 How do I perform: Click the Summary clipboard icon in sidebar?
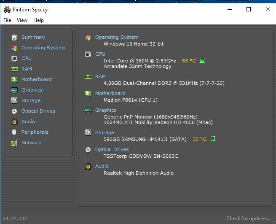point(14,37)
